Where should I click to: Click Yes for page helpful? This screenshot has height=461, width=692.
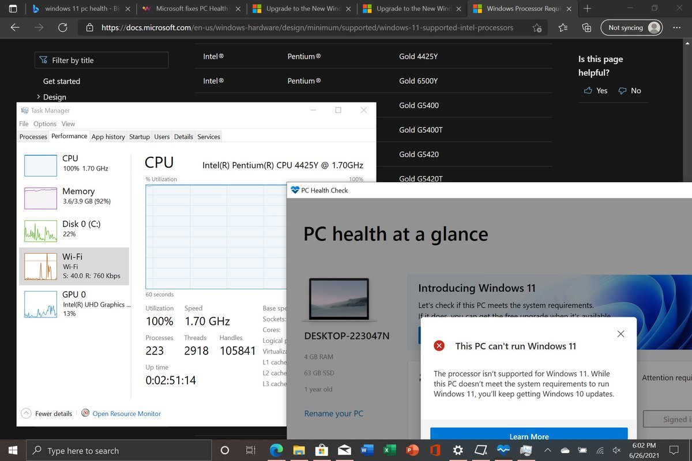[x=596, y=90]
